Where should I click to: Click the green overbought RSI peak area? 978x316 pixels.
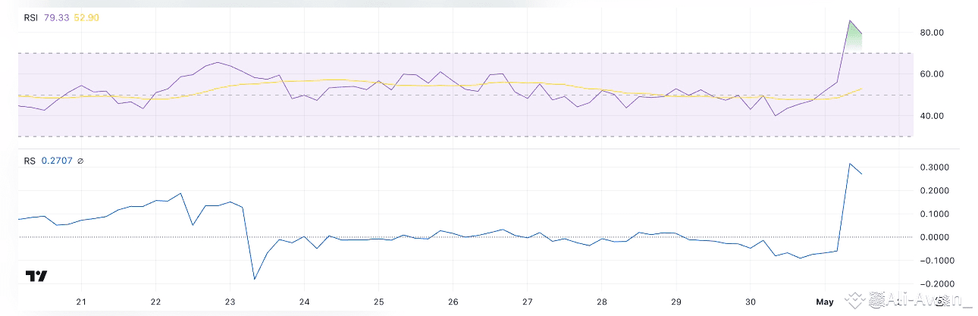853,39
